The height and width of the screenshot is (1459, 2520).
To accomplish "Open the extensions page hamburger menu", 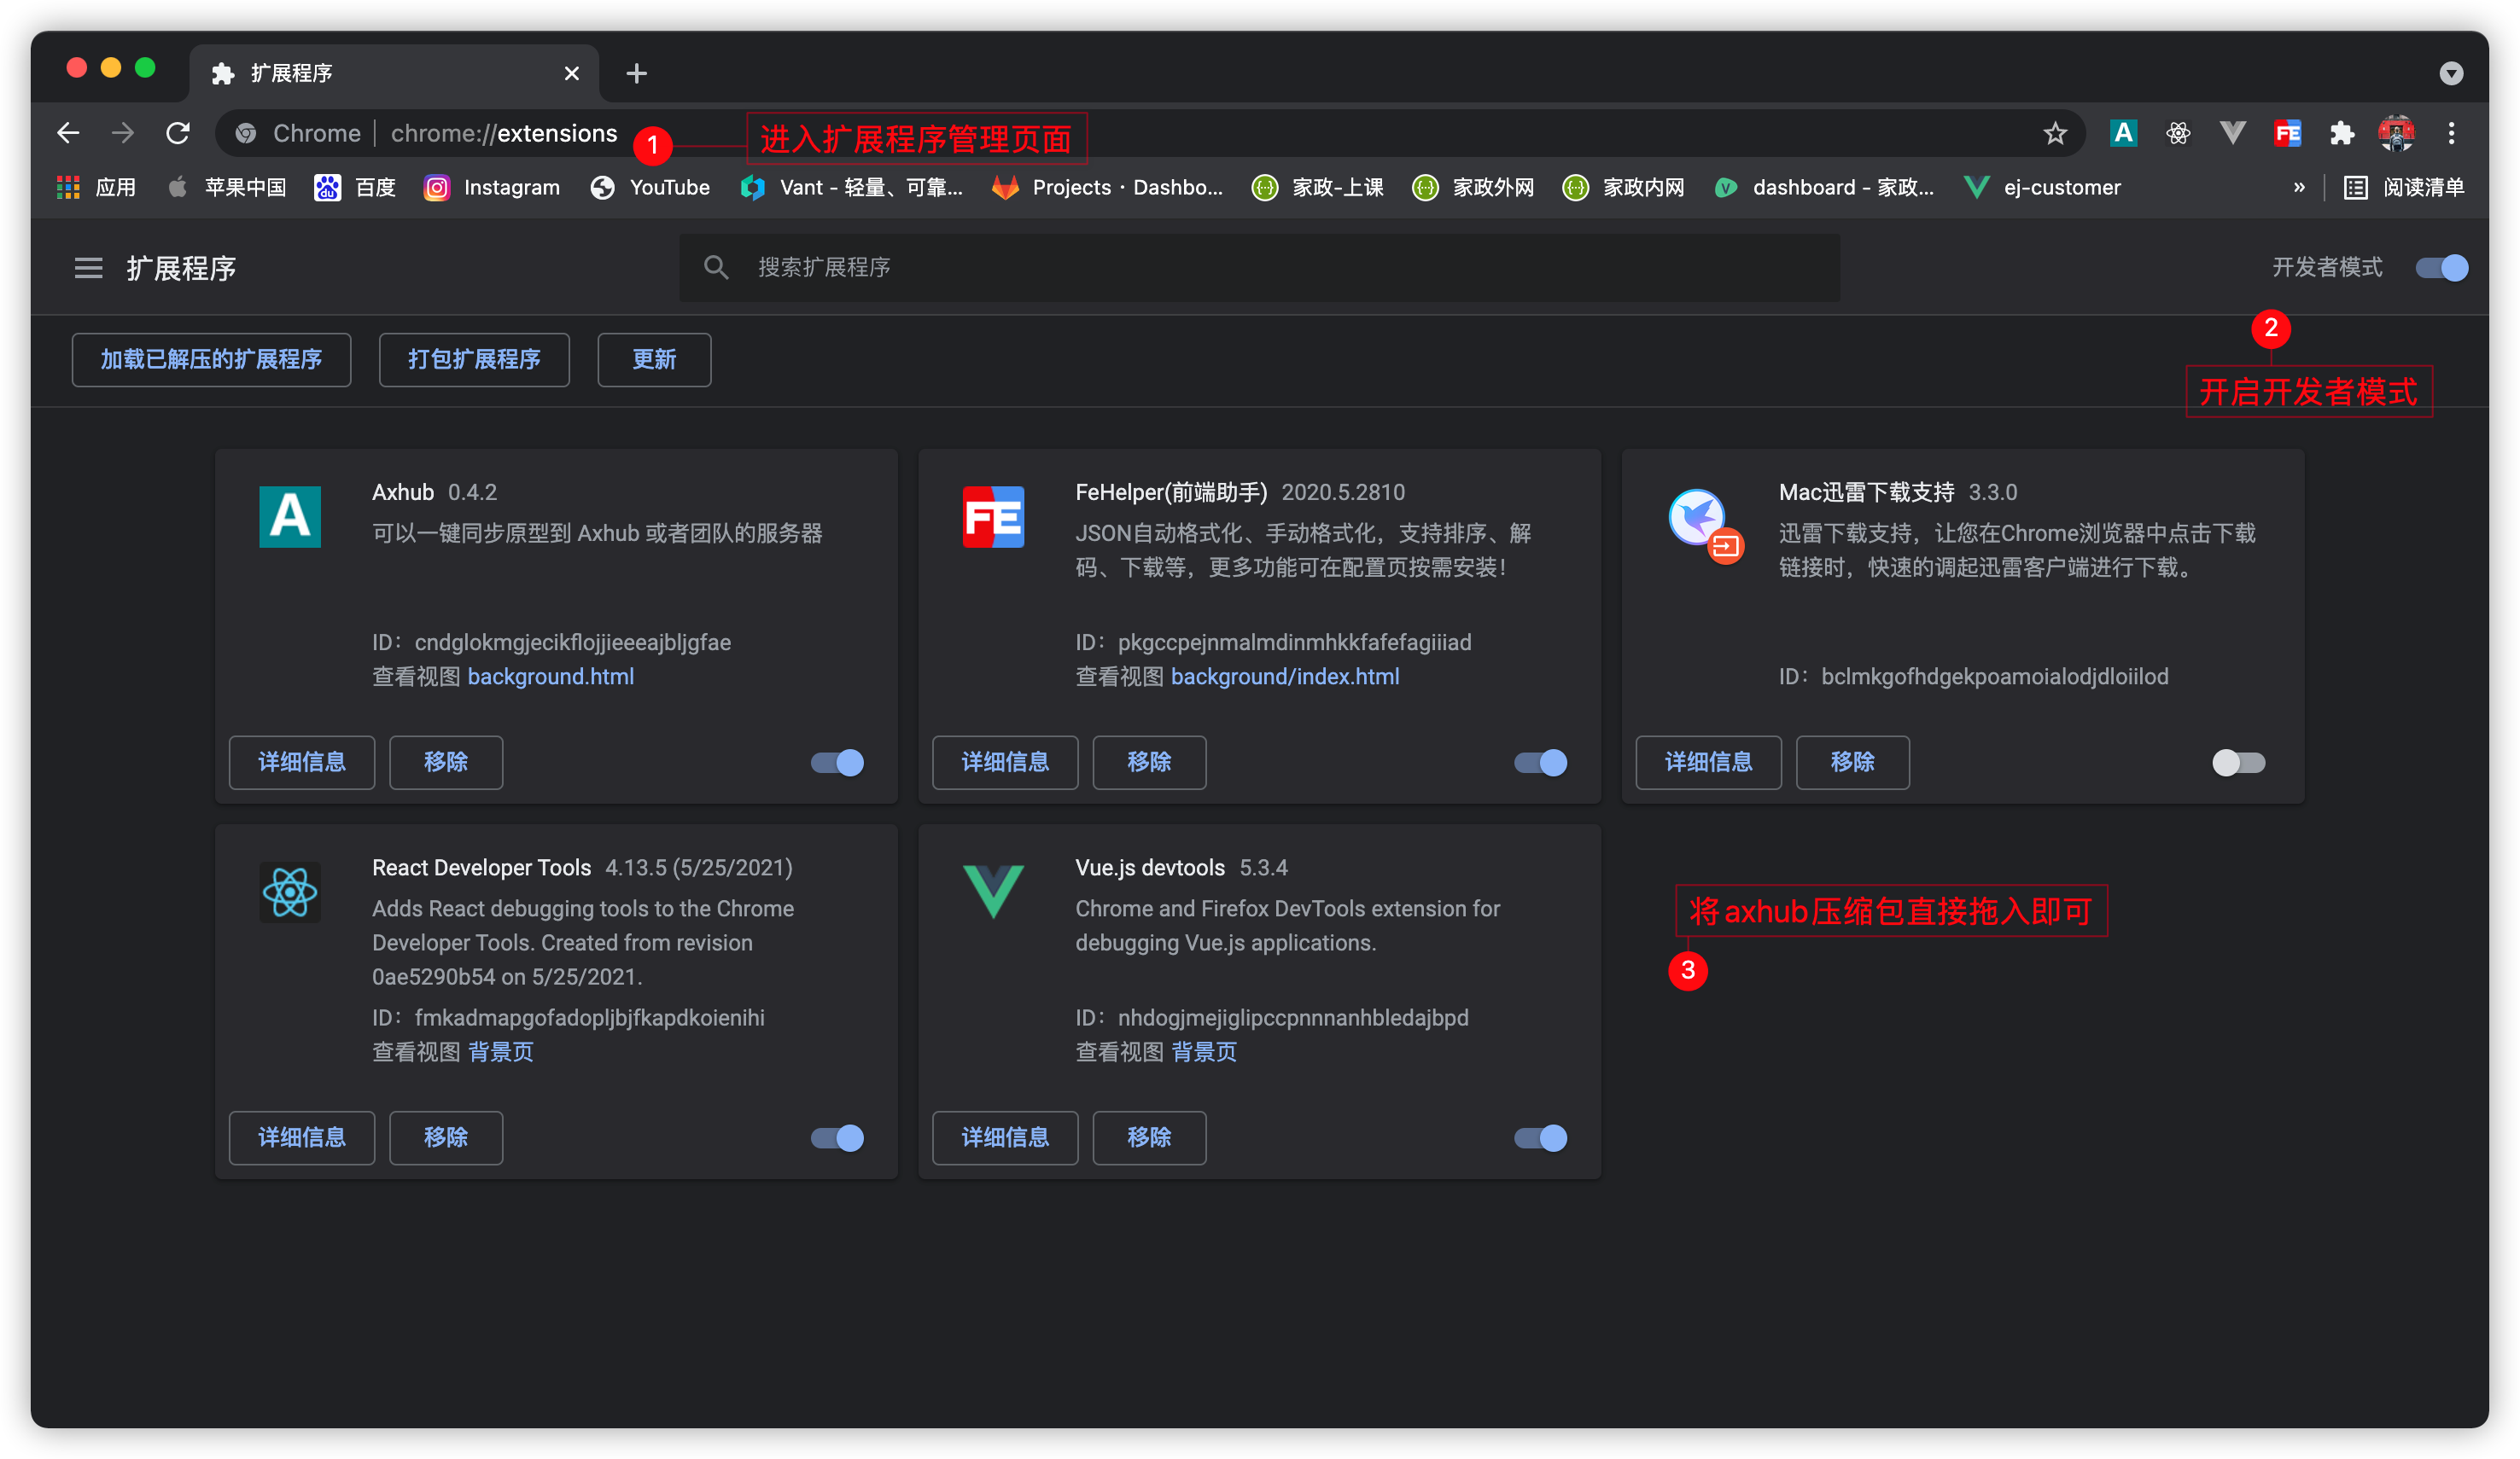I will (88, 268).
